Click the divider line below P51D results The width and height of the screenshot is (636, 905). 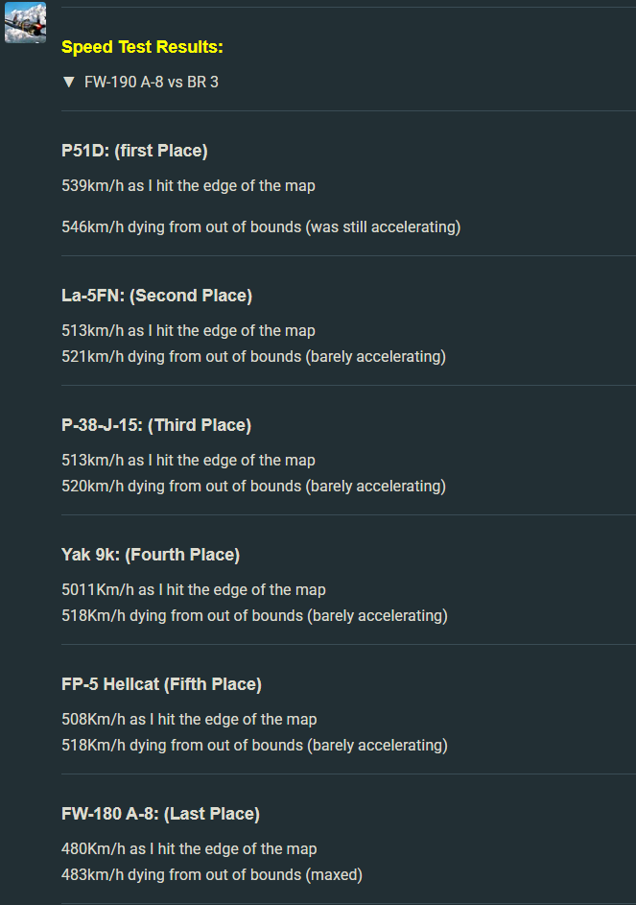348,255
